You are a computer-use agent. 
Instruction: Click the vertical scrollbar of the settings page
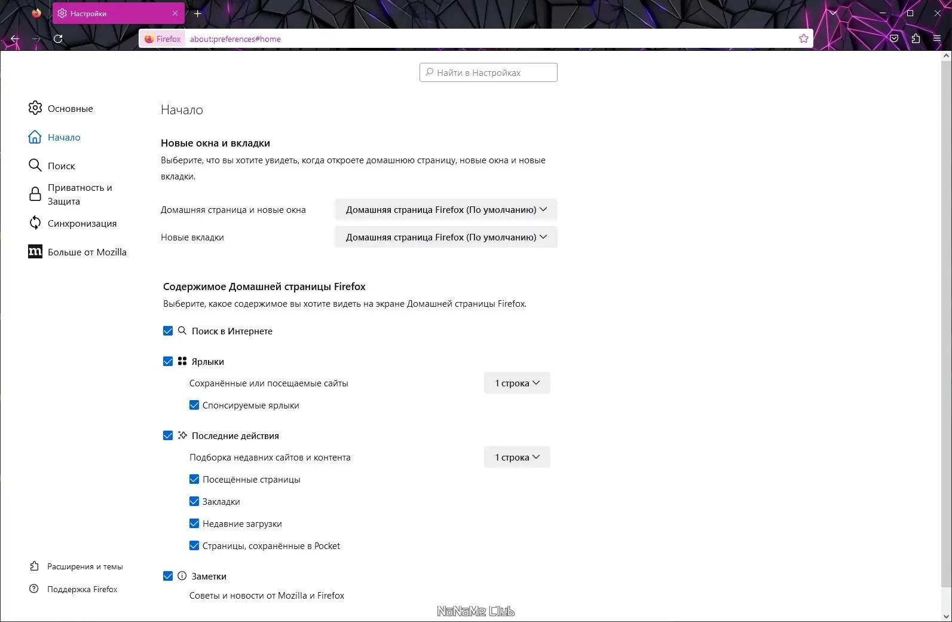coord(945,323)
